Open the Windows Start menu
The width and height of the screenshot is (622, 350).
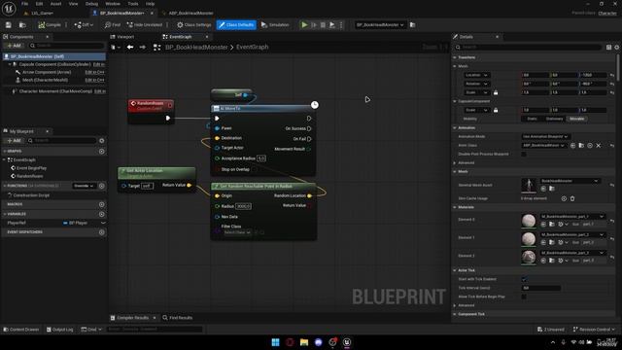point(275,342)
